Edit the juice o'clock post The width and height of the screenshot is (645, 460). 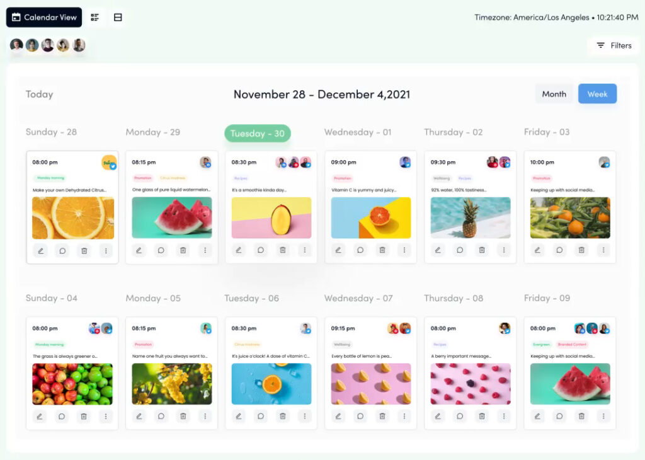239,416
